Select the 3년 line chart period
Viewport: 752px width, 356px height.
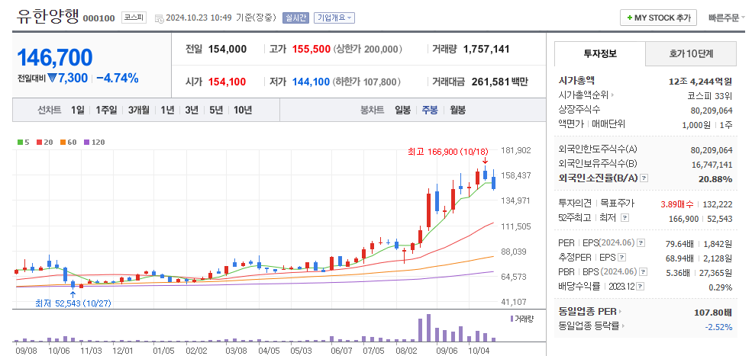point(192,110)
